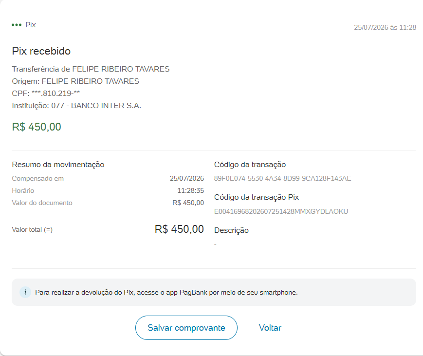Viewport: 423px width, 356px height.
Task: Click the Valor total R$ 450,00 value
Action: [179, 229]
